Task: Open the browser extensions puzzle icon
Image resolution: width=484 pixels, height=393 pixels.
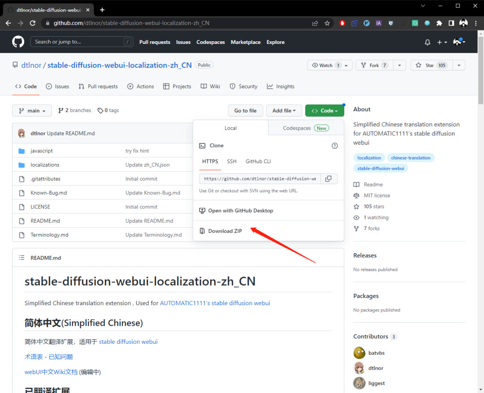Action: 439,23
